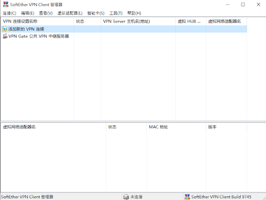Viewport: 266px width, 200px height.
Task: Close the SoftEther VPN Client window
Action: click(259, 5)
